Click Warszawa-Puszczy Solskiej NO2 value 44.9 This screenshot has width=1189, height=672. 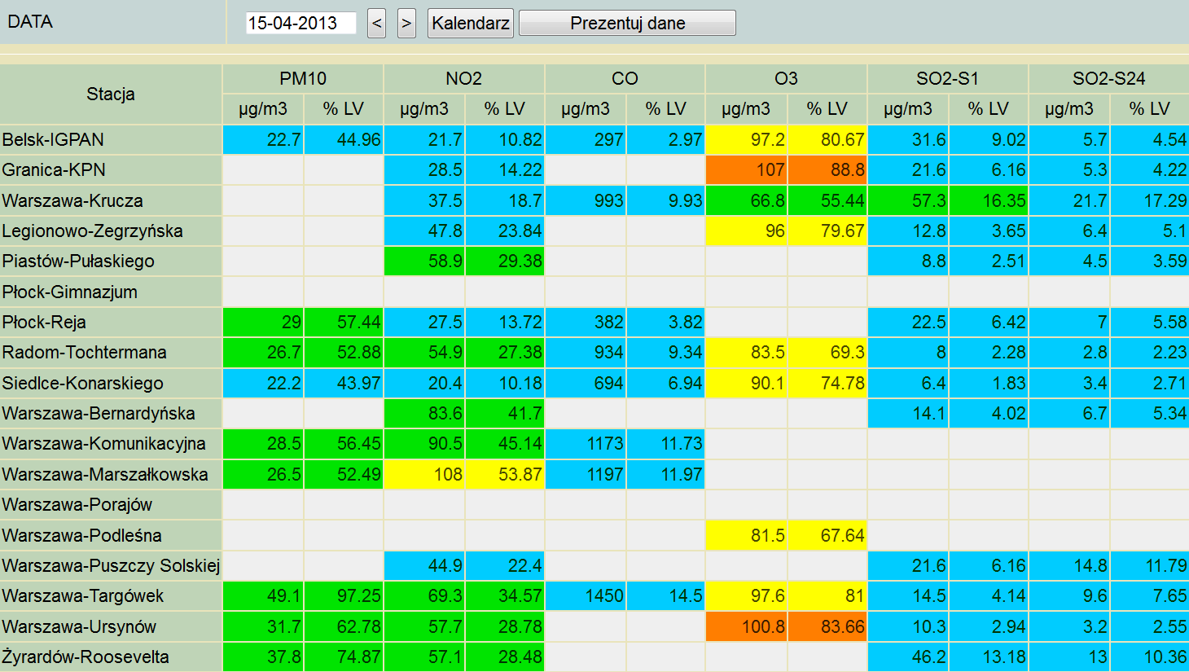(x=424, y=565)
